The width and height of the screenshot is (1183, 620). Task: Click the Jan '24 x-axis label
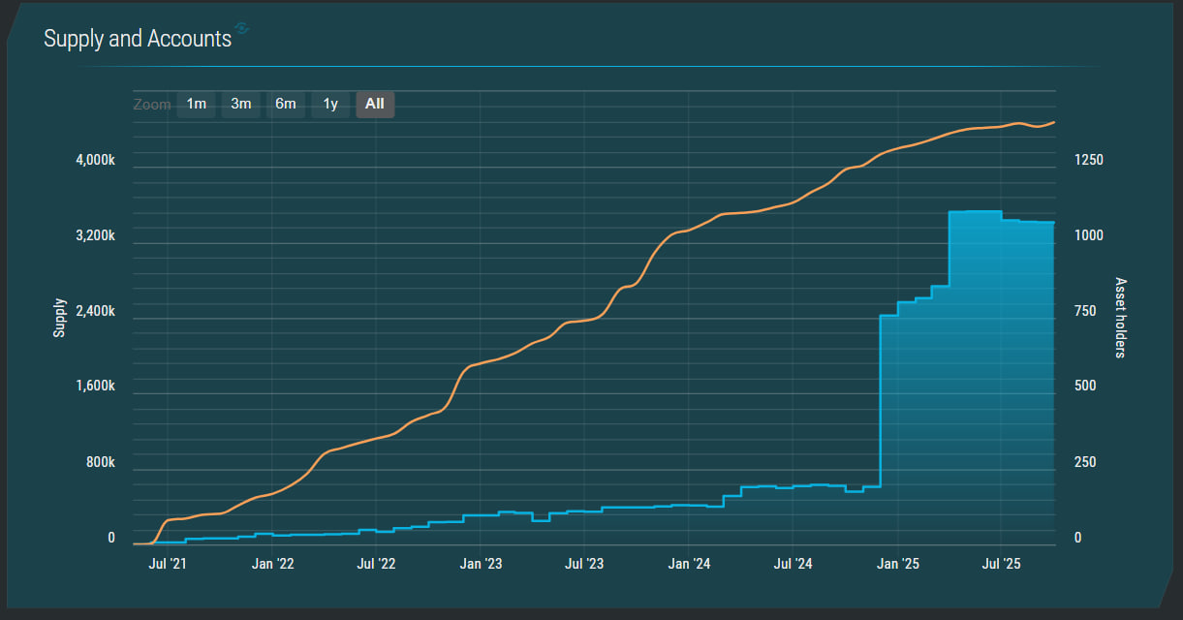click(690, 564)
